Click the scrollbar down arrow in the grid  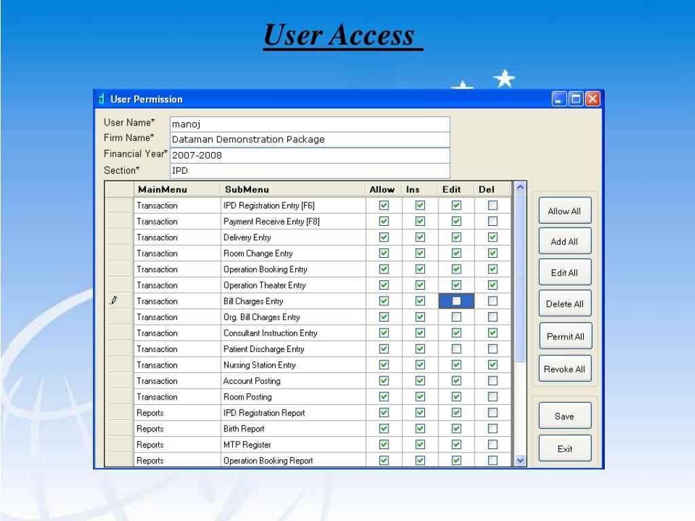click(521, 461)
